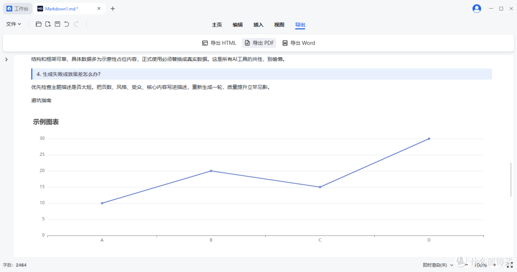517x272 pixels.
Task: Switch to the 工作台 tab
Action: click(x=18, y=9)
